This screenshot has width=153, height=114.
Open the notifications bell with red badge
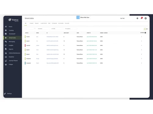click(x=142, y=18)
